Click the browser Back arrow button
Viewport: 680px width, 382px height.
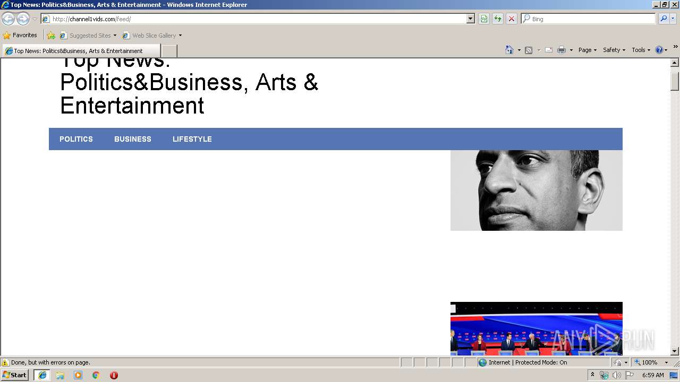click(x=8, y=19)
